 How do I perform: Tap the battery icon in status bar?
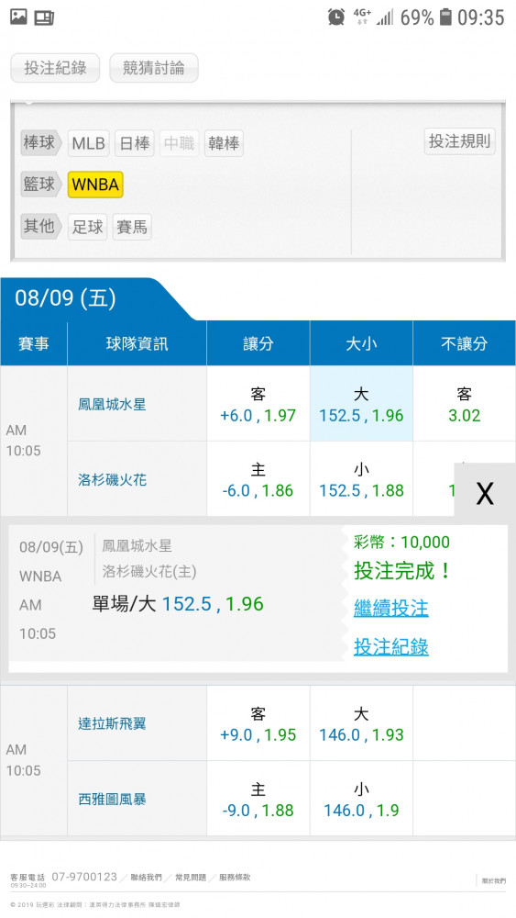click(445, 17)
